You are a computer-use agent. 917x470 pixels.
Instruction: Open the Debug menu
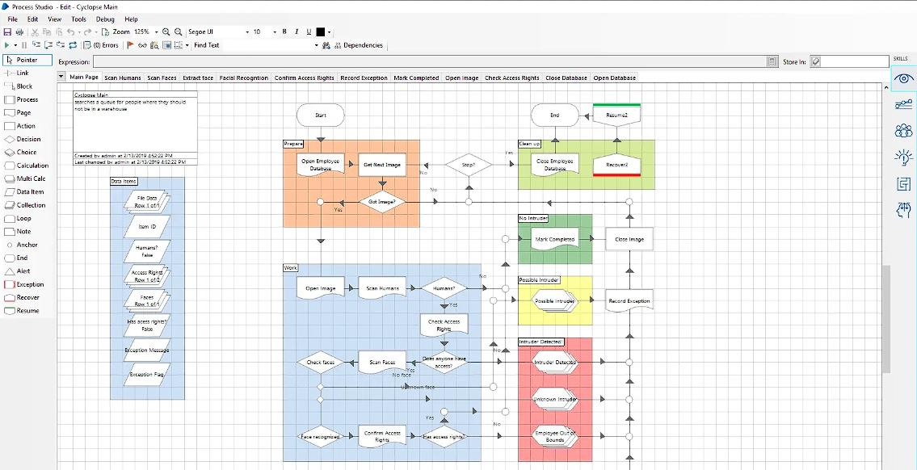point(105,19)
